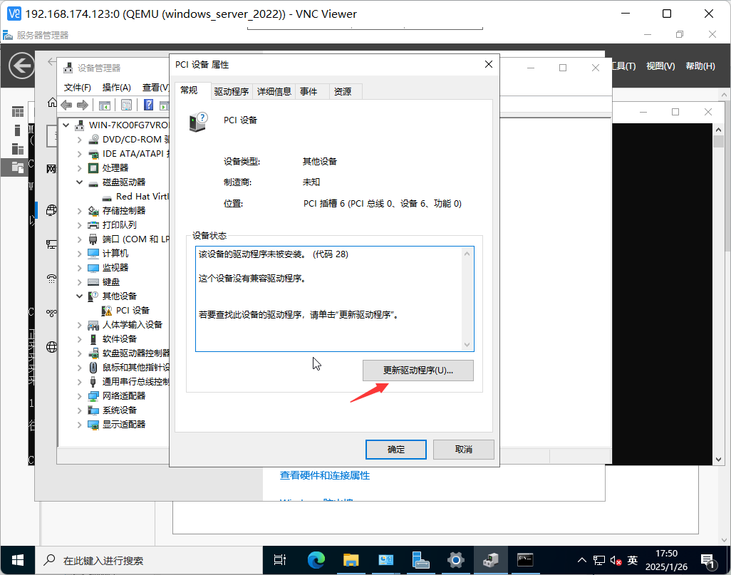Show hidden tray icons chevron
This screenshot has width=731, height=575.
tap(582, 560)
